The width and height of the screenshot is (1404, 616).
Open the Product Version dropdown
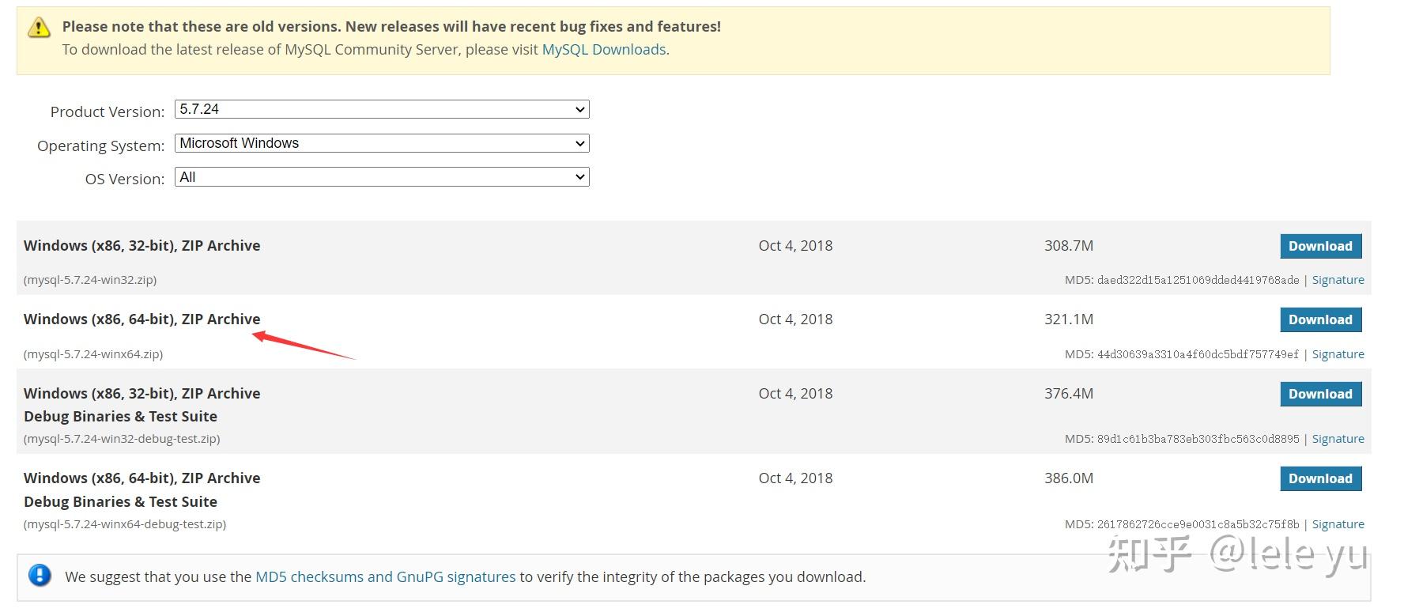pyautogui.click(x=382, y=109)
